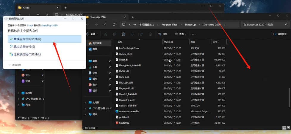Screen dimensions: 291x134
Task: Expand 网络 in SketchUp 2020 navigation pane
Action: pyautogui.click(x=86, y=114)
